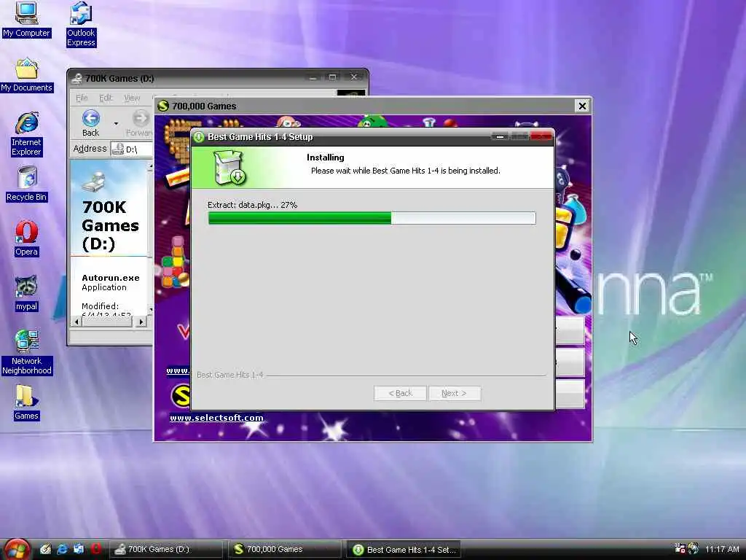Open the www.selectsoft.com link
Image resolution: width=746 pixels, height=560 pixels.
point(216,418)
